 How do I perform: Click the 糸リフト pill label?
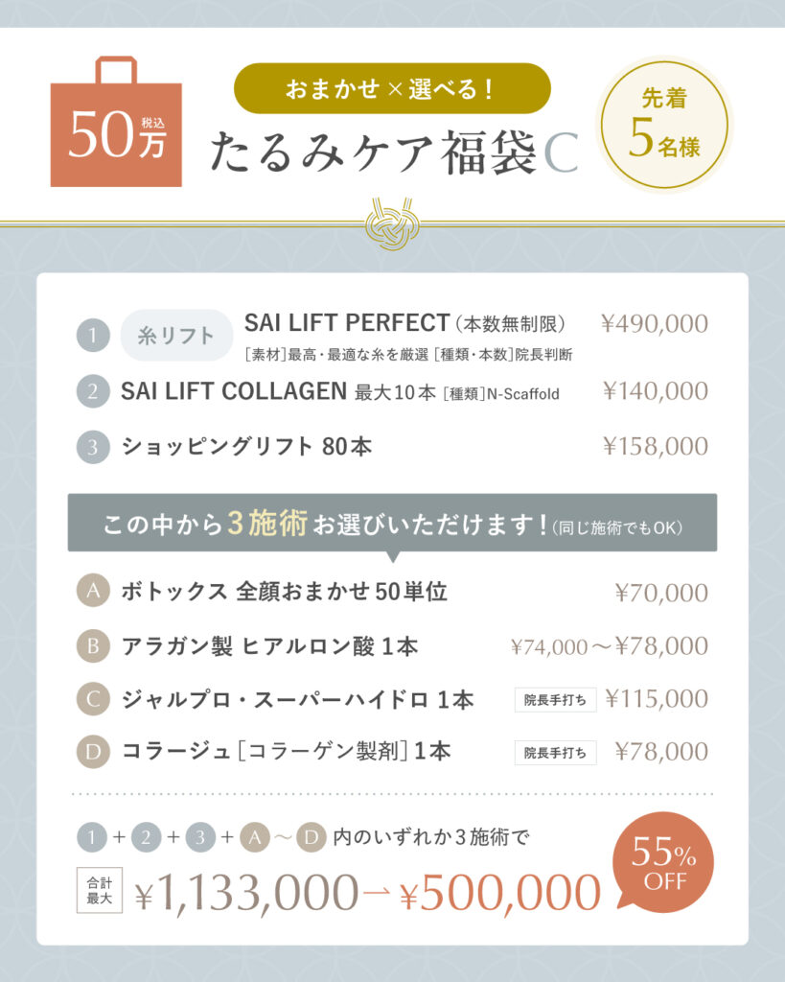click(176, 337)
